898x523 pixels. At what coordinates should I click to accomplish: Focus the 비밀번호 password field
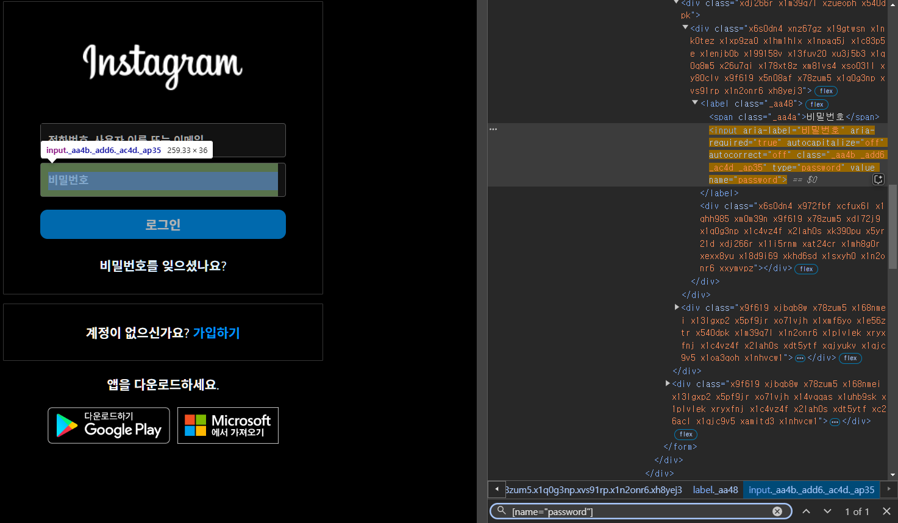[163, 180]
